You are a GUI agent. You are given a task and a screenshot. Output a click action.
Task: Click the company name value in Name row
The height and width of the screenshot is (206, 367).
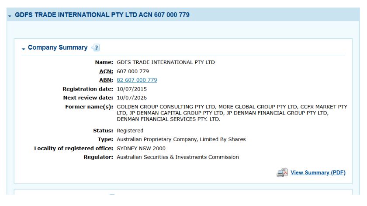[166, 62]
